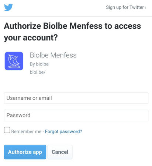The image size is (152, 166).
Task: Click the word 'password?' in Forgot link
Action: pyautogui.click(x=71, y=132)
